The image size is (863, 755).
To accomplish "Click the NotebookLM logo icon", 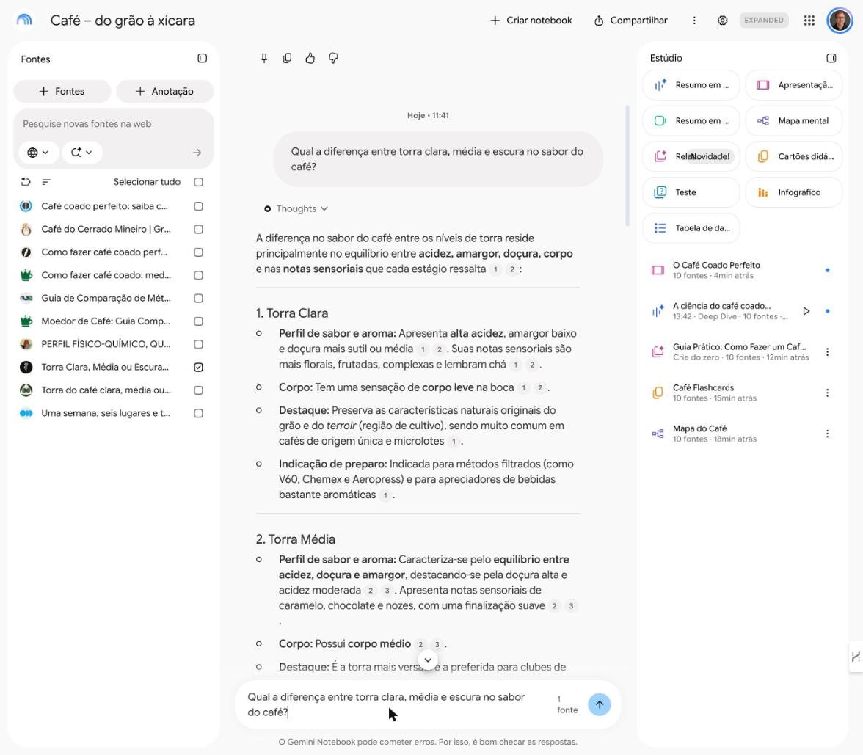I will tap(24, 21).
